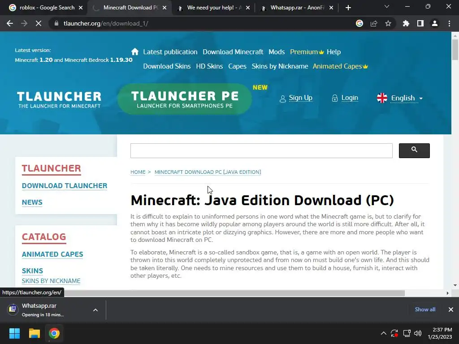Click Show all downloads
The width and height of the screenshot is (459, 344).
pyautogui.click(x=425, y=310)
